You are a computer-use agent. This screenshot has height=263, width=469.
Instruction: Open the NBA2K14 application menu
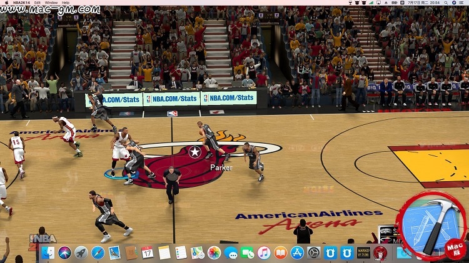(21, 2)
